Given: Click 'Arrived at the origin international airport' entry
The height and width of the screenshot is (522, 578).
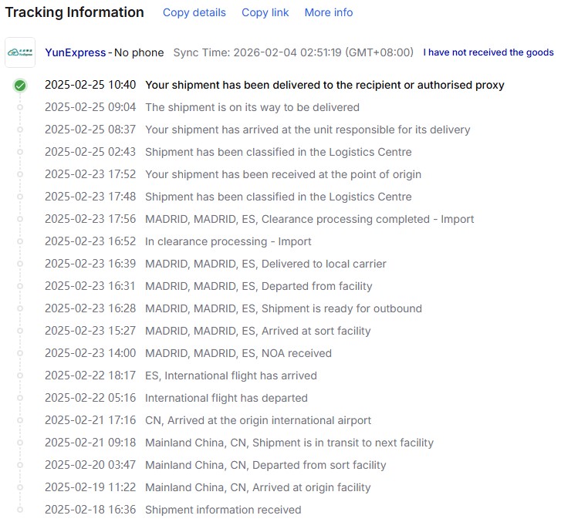Looking at the screenshot, I should pos(258,420).
